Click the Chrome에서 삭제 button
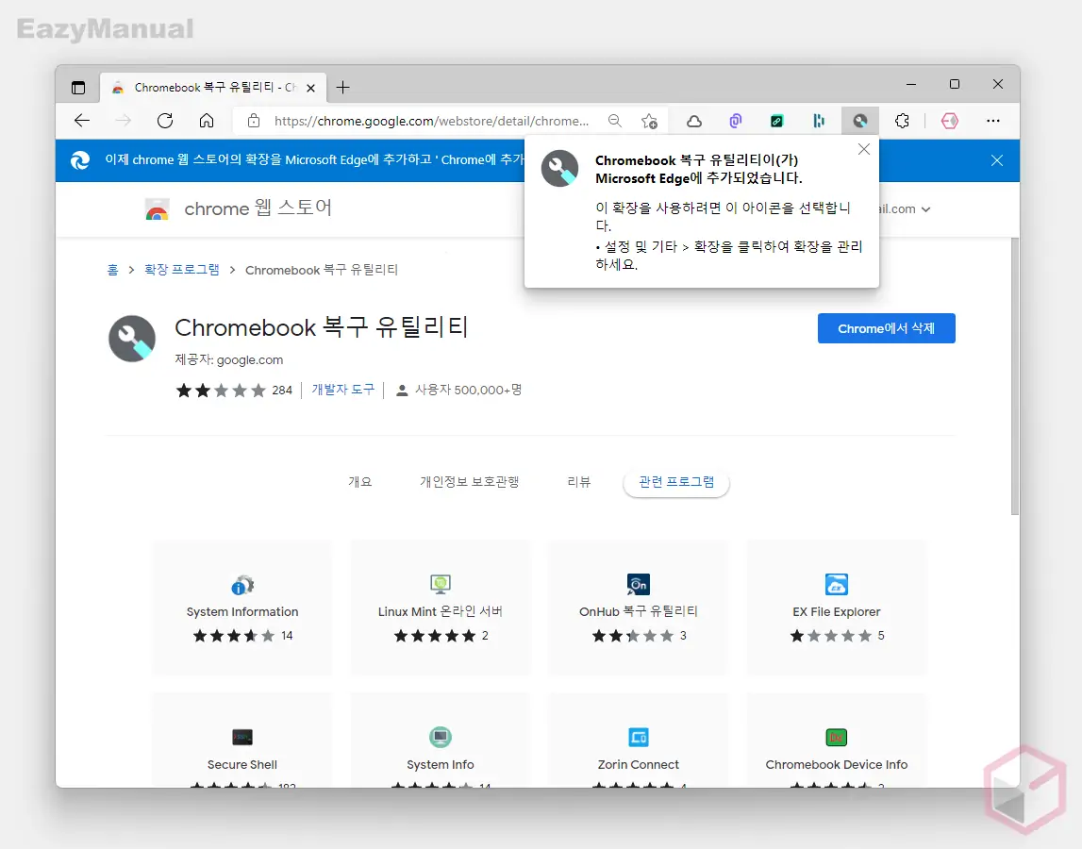1082x849 pixels. tap(886, 328)
